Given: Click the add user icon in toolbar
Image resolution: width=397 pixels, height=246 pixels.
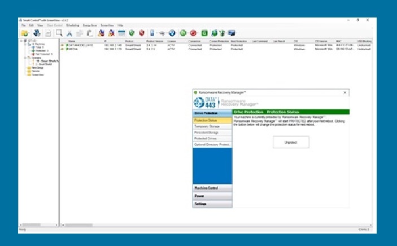Looking at the screenshot, I should (x=101, y=33).
